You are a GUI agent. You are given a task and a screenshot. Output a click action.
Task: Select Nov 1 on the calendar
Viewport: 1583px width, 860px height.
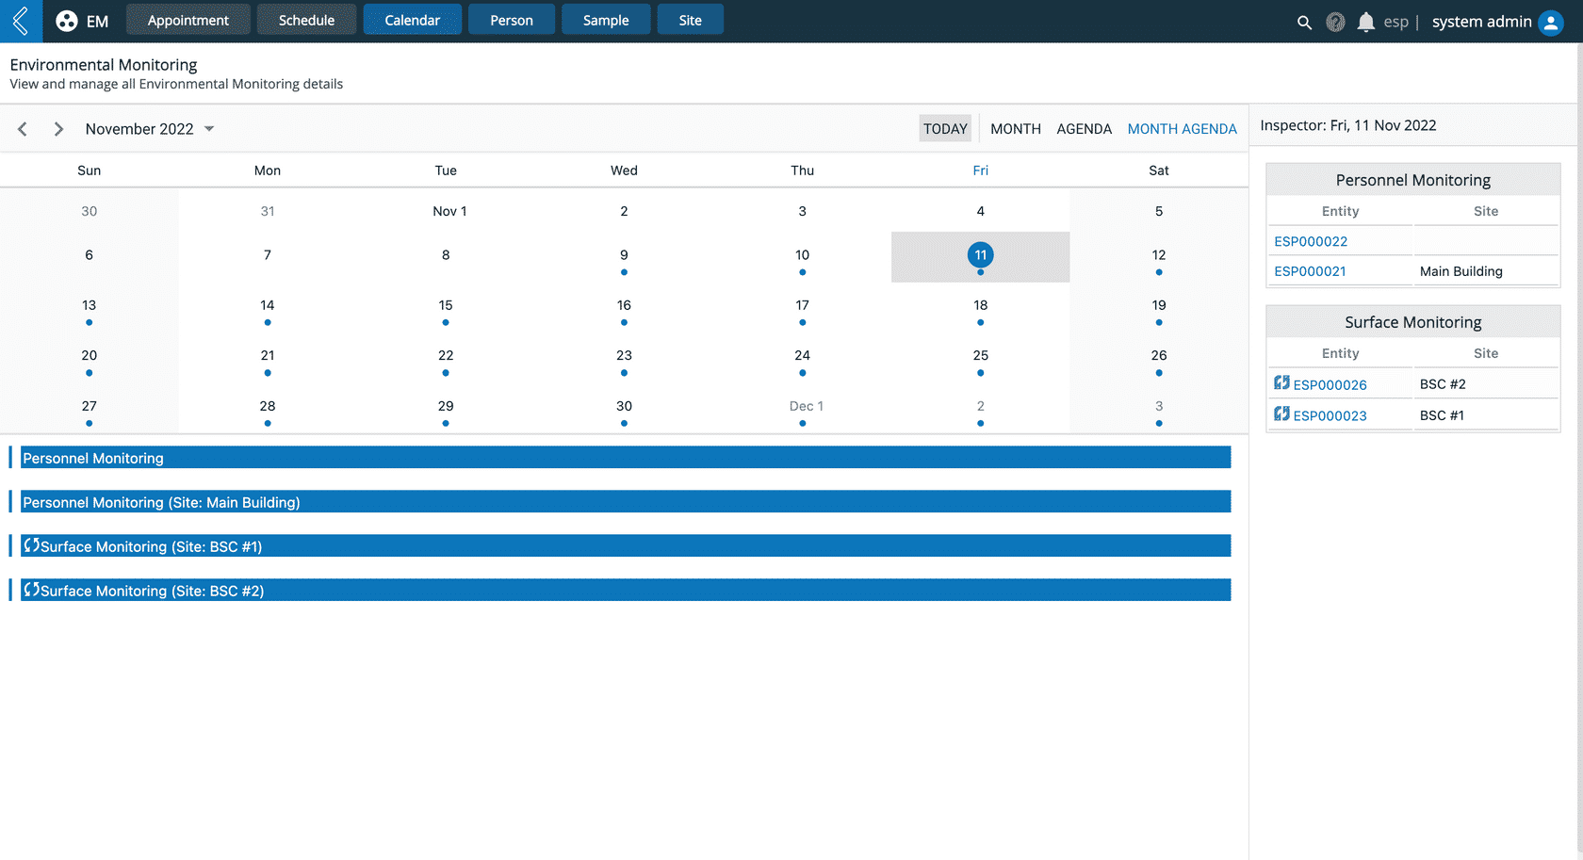449,211
